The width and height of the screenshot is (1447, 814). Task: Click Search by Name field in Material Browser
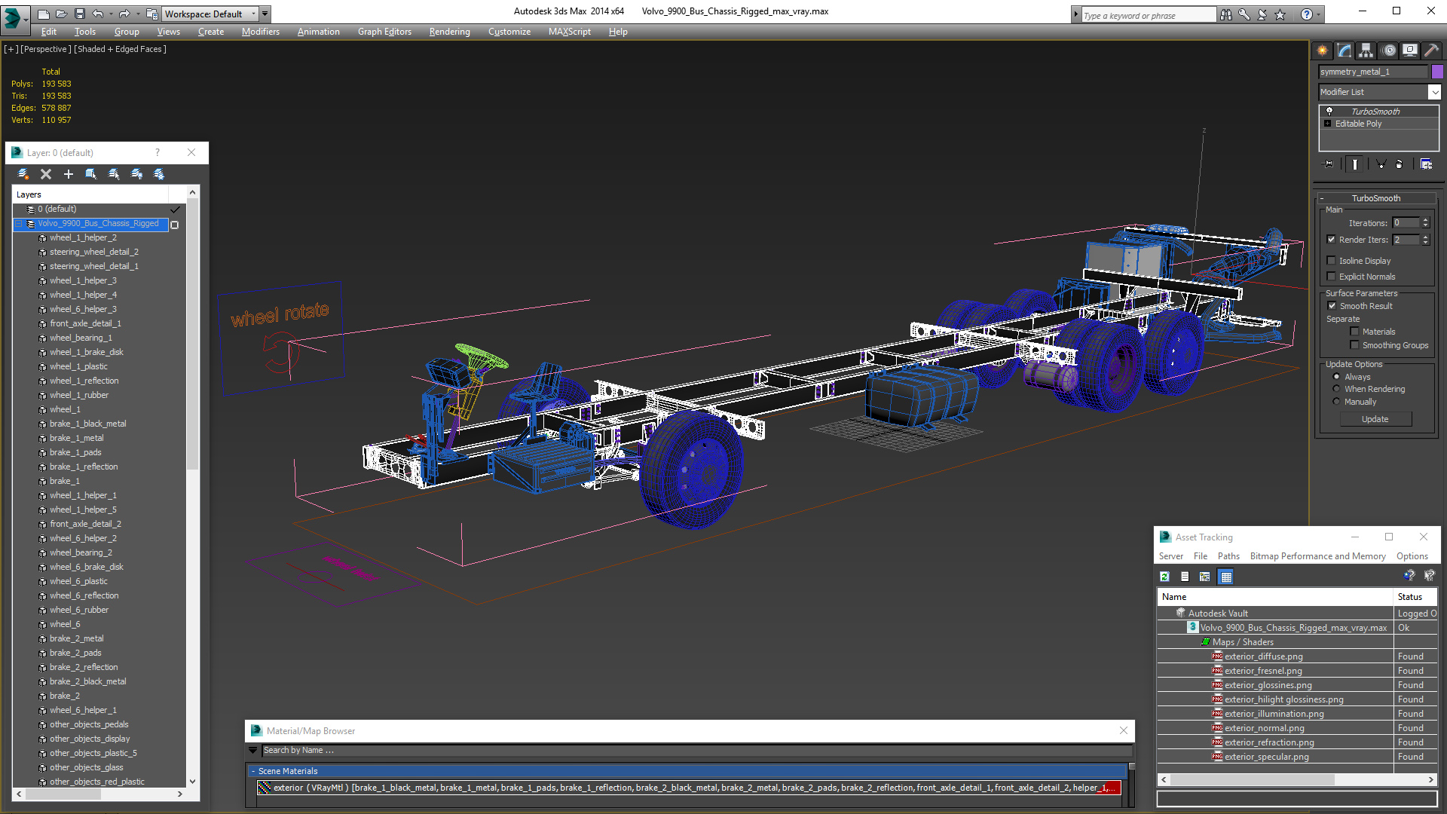pos(696,750)
